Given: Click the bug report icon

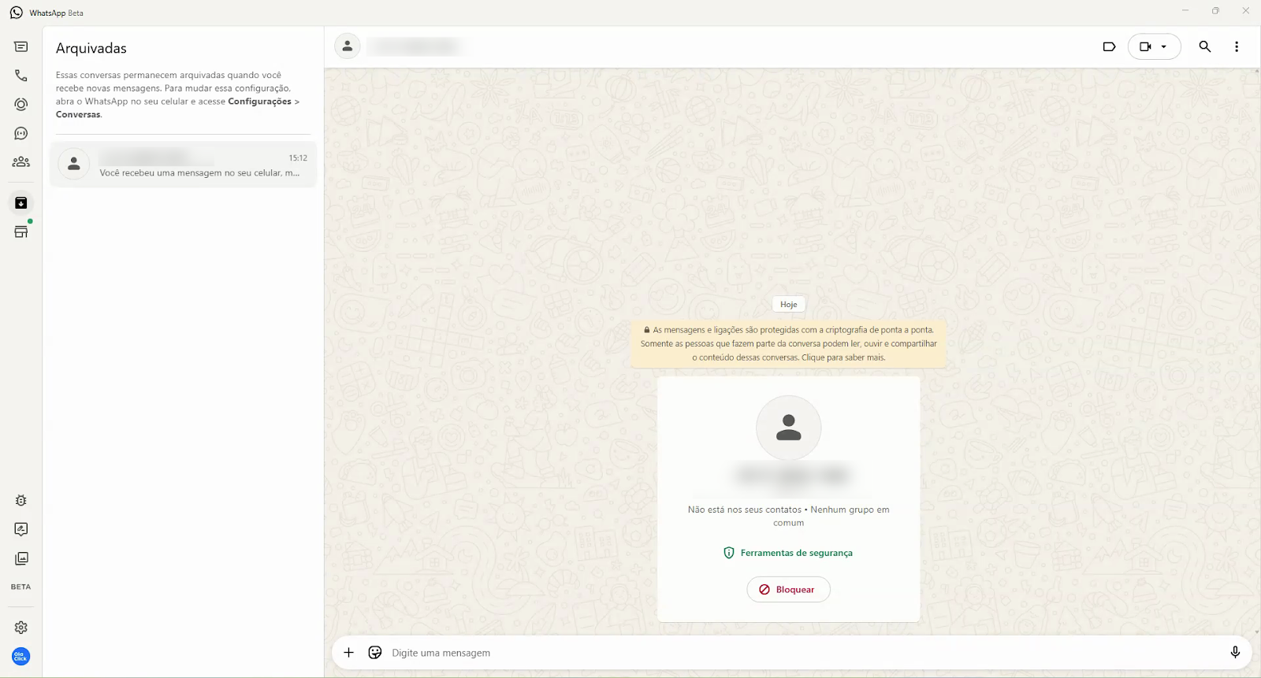Looking at the screenshot, I should pos(21,501).
